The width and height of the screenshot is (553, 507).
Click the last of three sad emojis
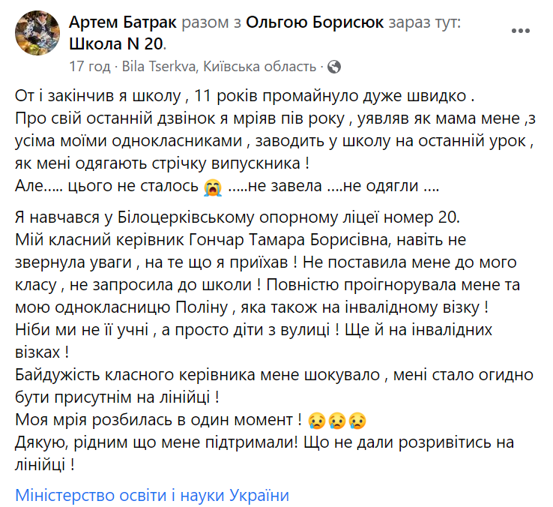pos(357,421)
